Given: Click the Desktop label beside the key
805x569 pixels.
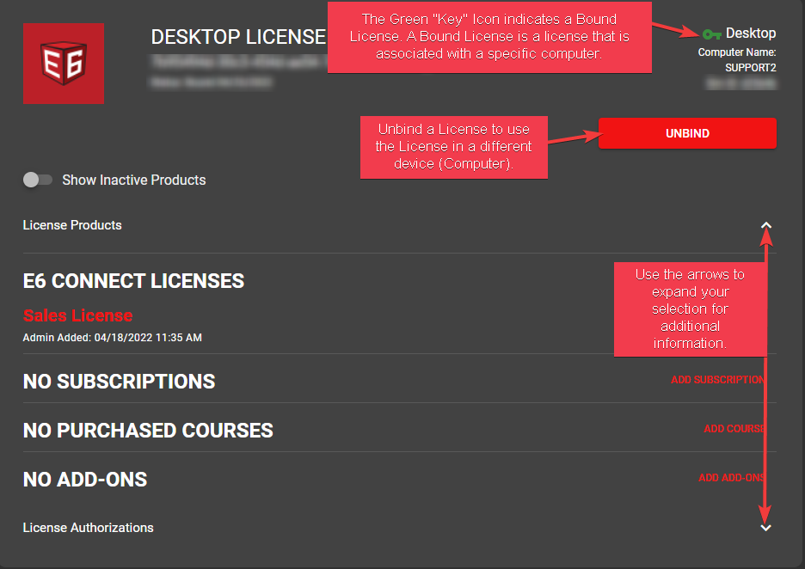Looking at the screenshot, I should click(x=751, y=34).
